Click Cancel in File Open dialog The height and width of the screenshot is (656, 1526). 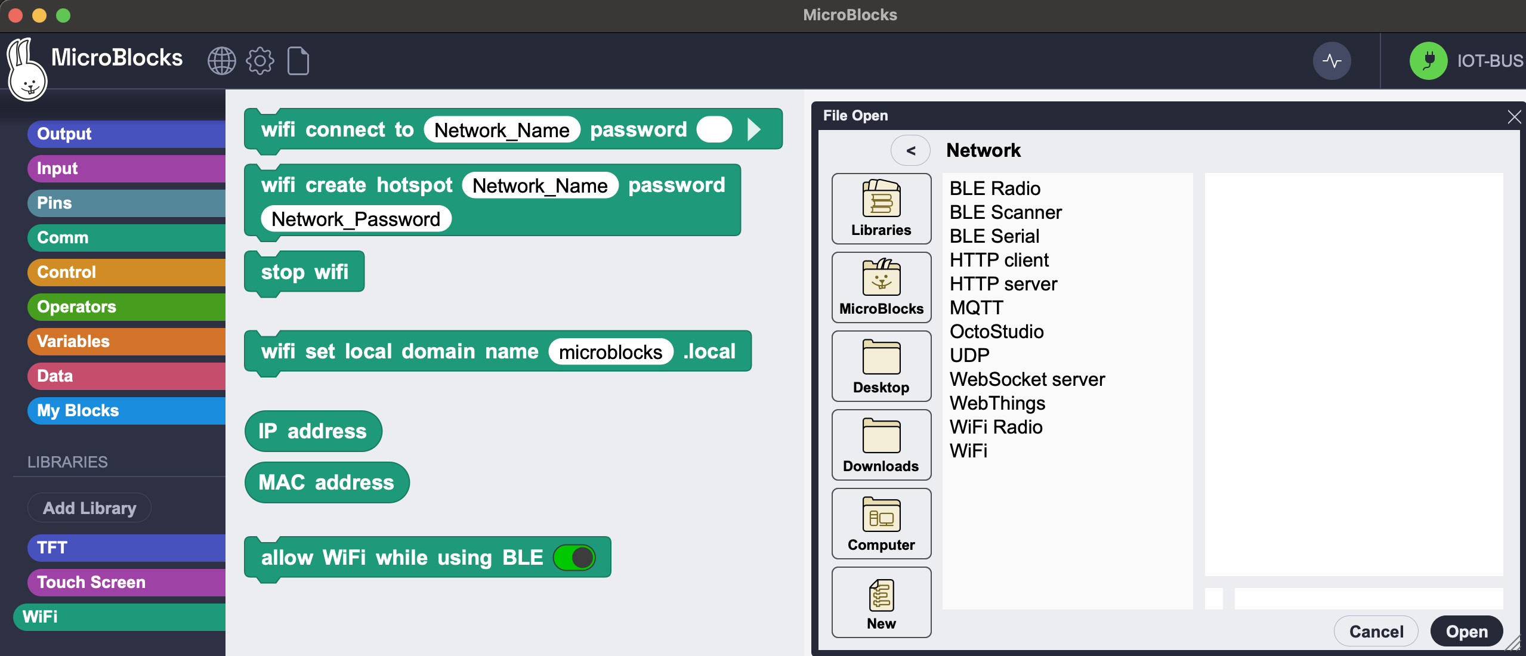point(1376,632)
